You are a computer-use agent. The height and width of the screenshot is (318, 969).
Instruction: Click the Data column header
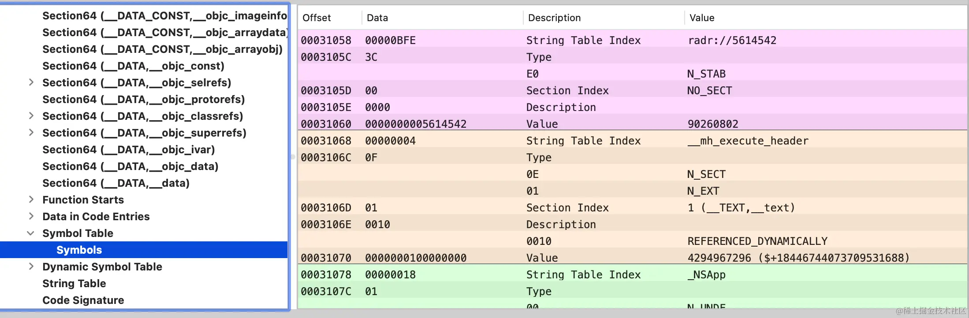coord(377,18)
